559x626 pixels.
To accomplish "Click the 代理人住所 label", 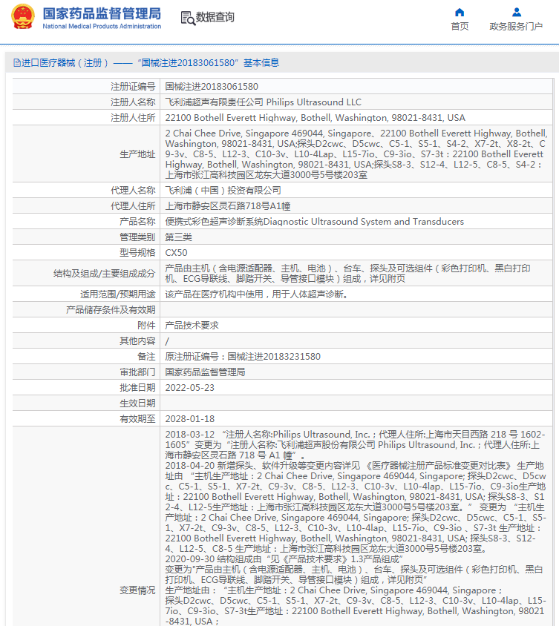I will pos(133,206).
